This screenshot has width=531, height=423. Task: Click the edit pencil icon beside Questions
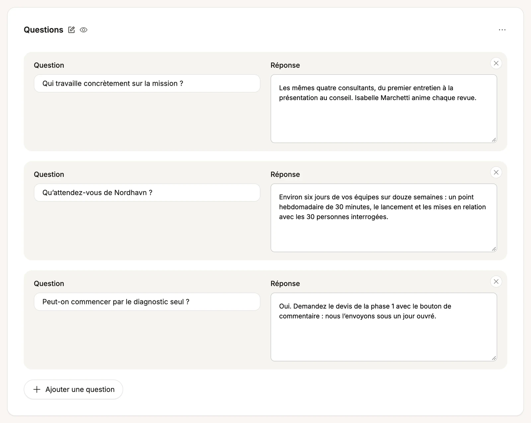(x=71, y=30)
